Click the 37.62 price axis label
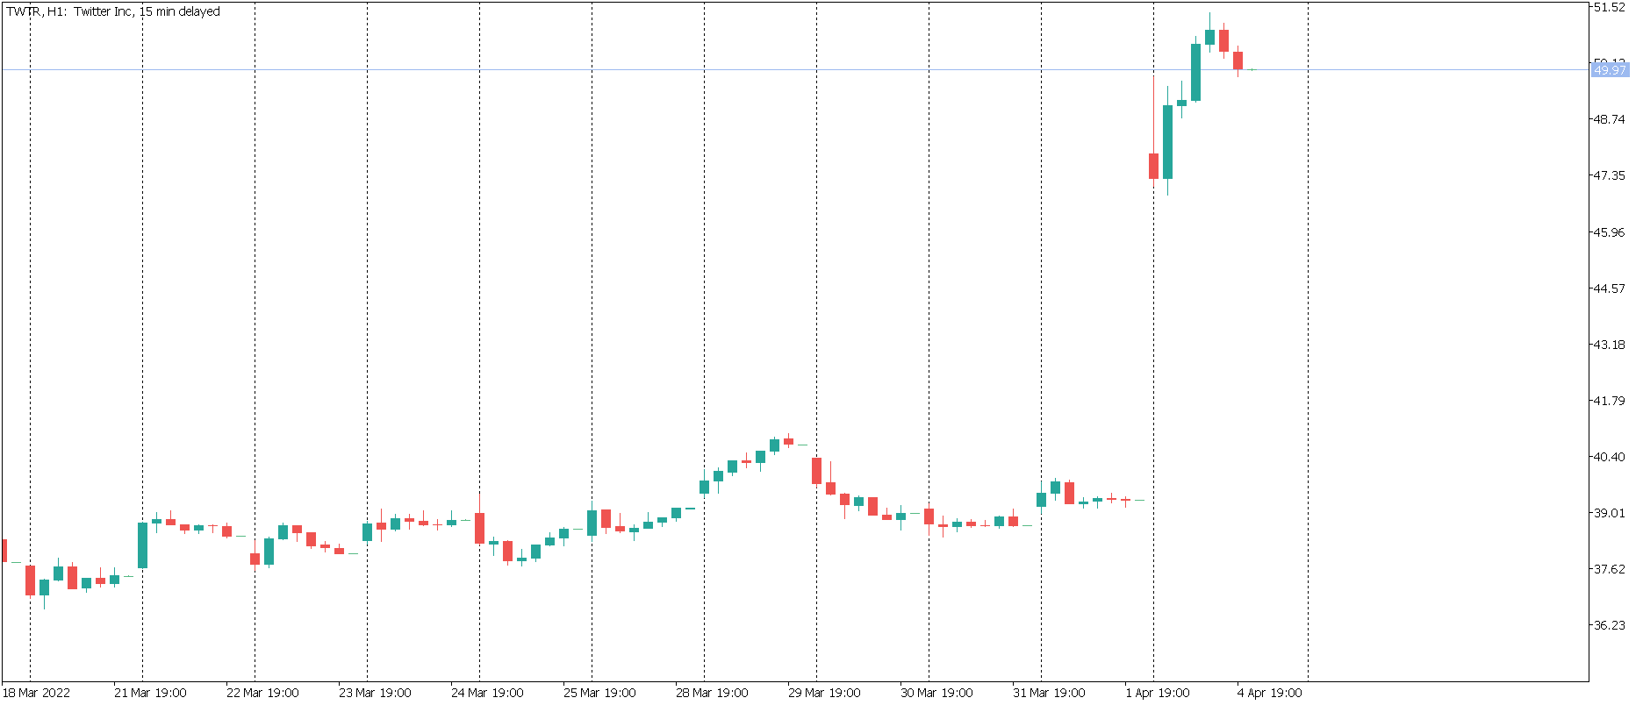 tap(1610, 569)
